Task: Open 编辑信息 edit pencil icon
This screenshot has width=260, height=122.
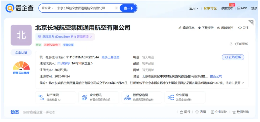Action: click(x=180, y=28)
